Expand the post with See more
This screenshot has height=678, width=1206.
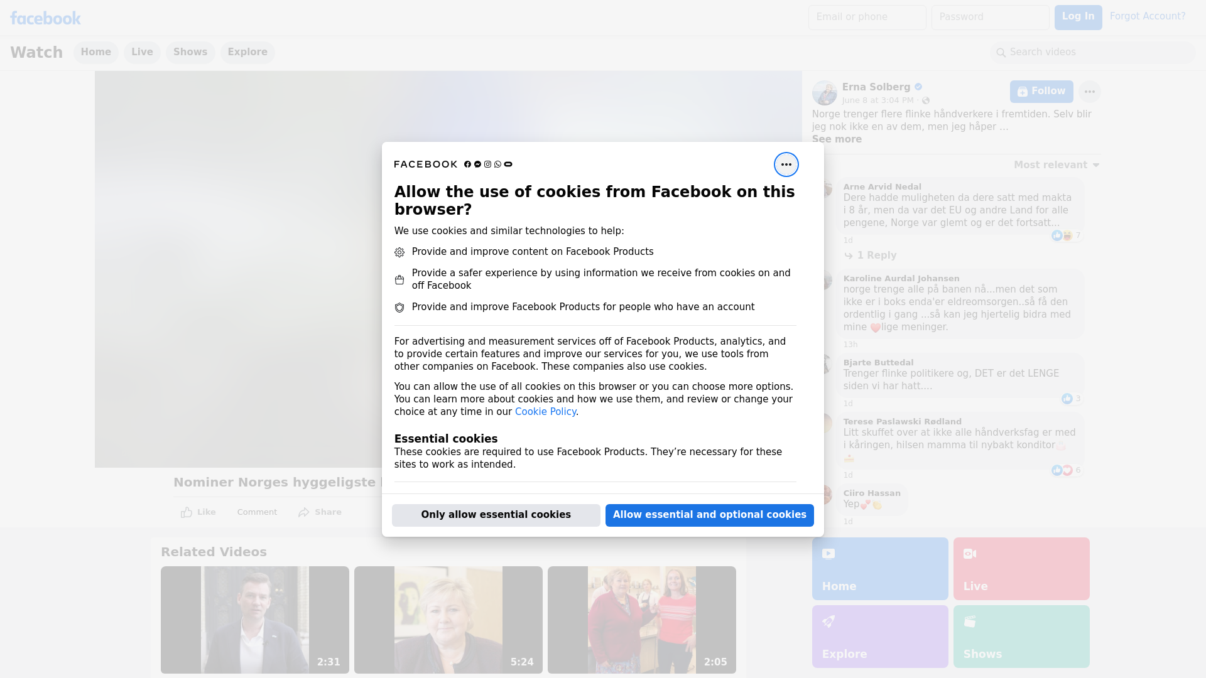837,139
